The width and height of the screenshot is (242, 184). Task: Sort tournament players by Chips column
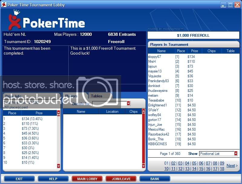click(211, 51)
